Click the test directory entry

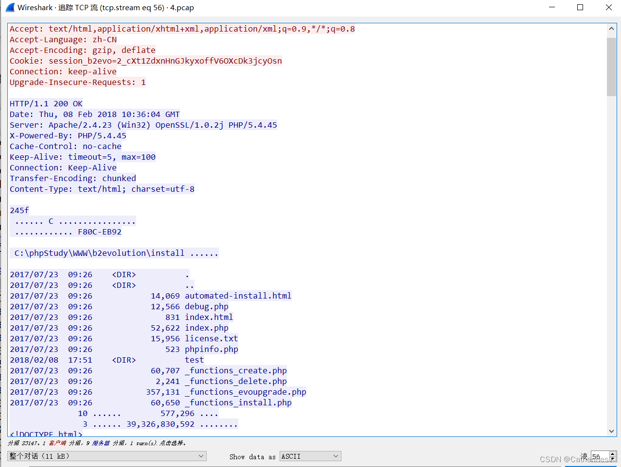[107, 360]
